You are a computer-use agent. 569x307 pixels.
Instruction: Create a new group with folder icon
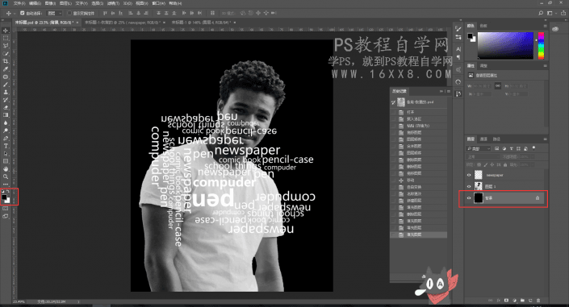click(522, 301)
